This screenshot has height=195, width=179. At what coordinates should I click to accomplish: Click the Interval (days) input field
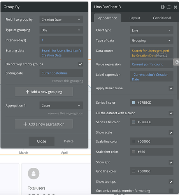[x=61, y=40]
